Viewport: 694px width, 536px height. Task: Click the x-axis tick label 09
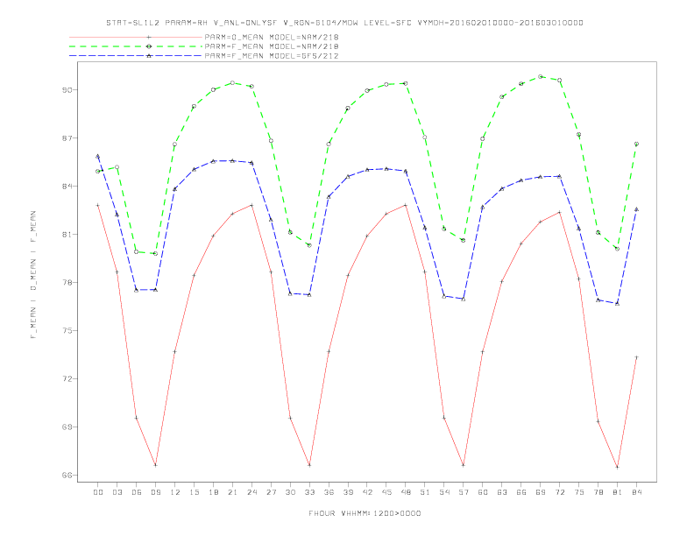click(155, 492)
